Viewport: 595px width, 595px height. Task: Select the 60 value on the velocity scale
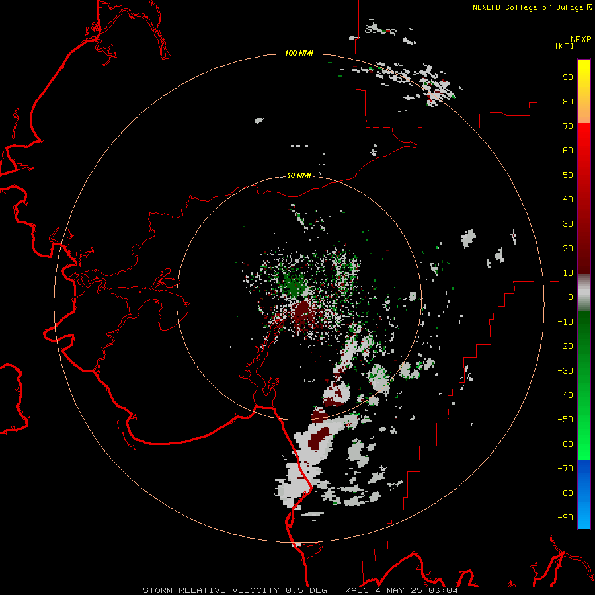click(x=568, y=151)
